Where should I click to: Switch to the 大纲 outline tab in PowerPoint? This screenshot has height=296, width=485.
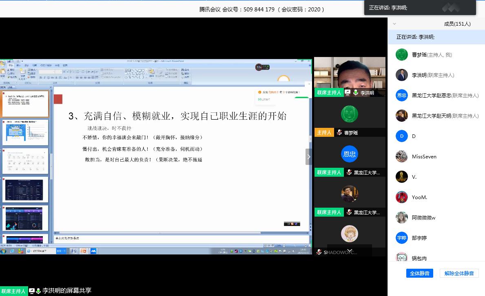(10, 87)
